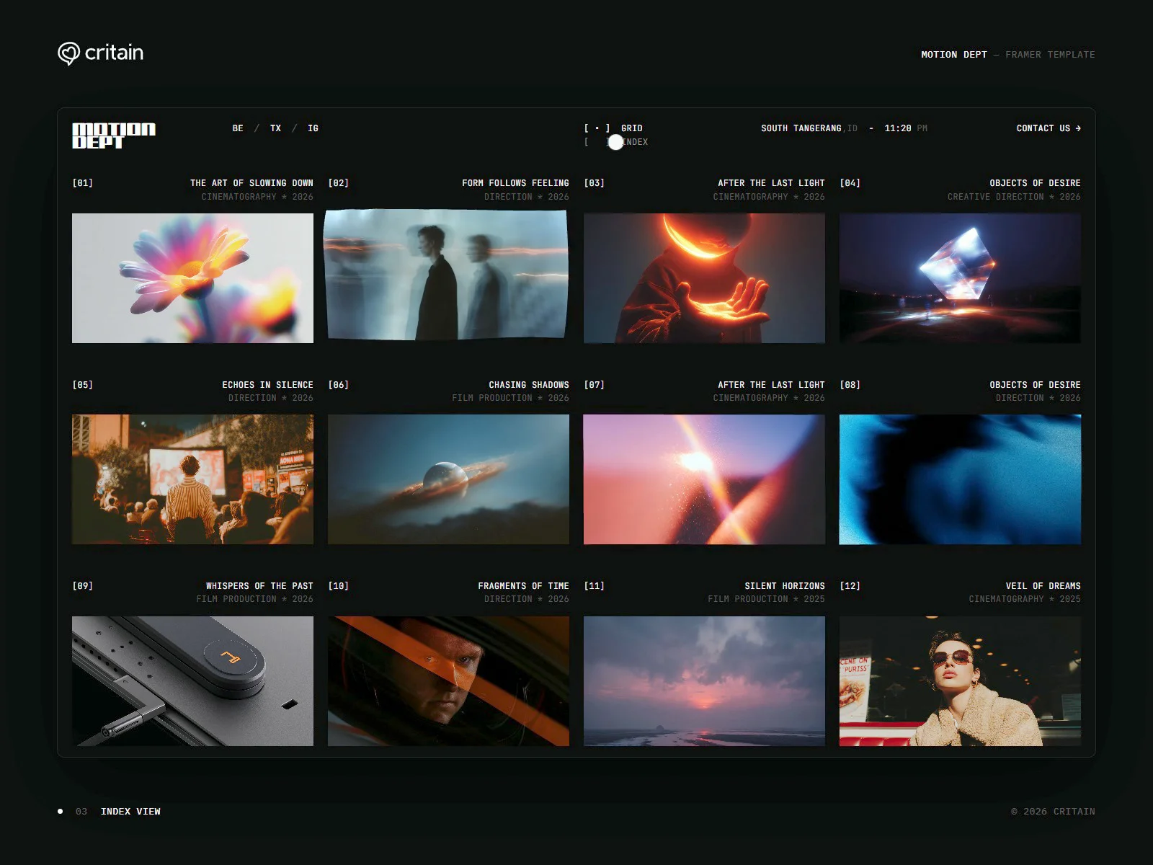Image resolution: width=1153 pixels, height=865 pixels.
Task: Open the pink lens flare thumbnail
Action: click(704, 479)
